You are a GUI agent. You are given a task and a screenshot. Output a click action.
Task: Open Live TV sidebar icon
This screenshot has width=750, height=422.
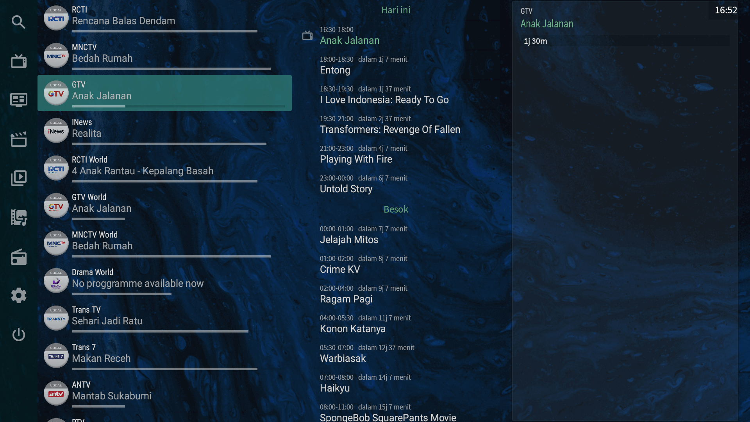[x=18, y=61]
